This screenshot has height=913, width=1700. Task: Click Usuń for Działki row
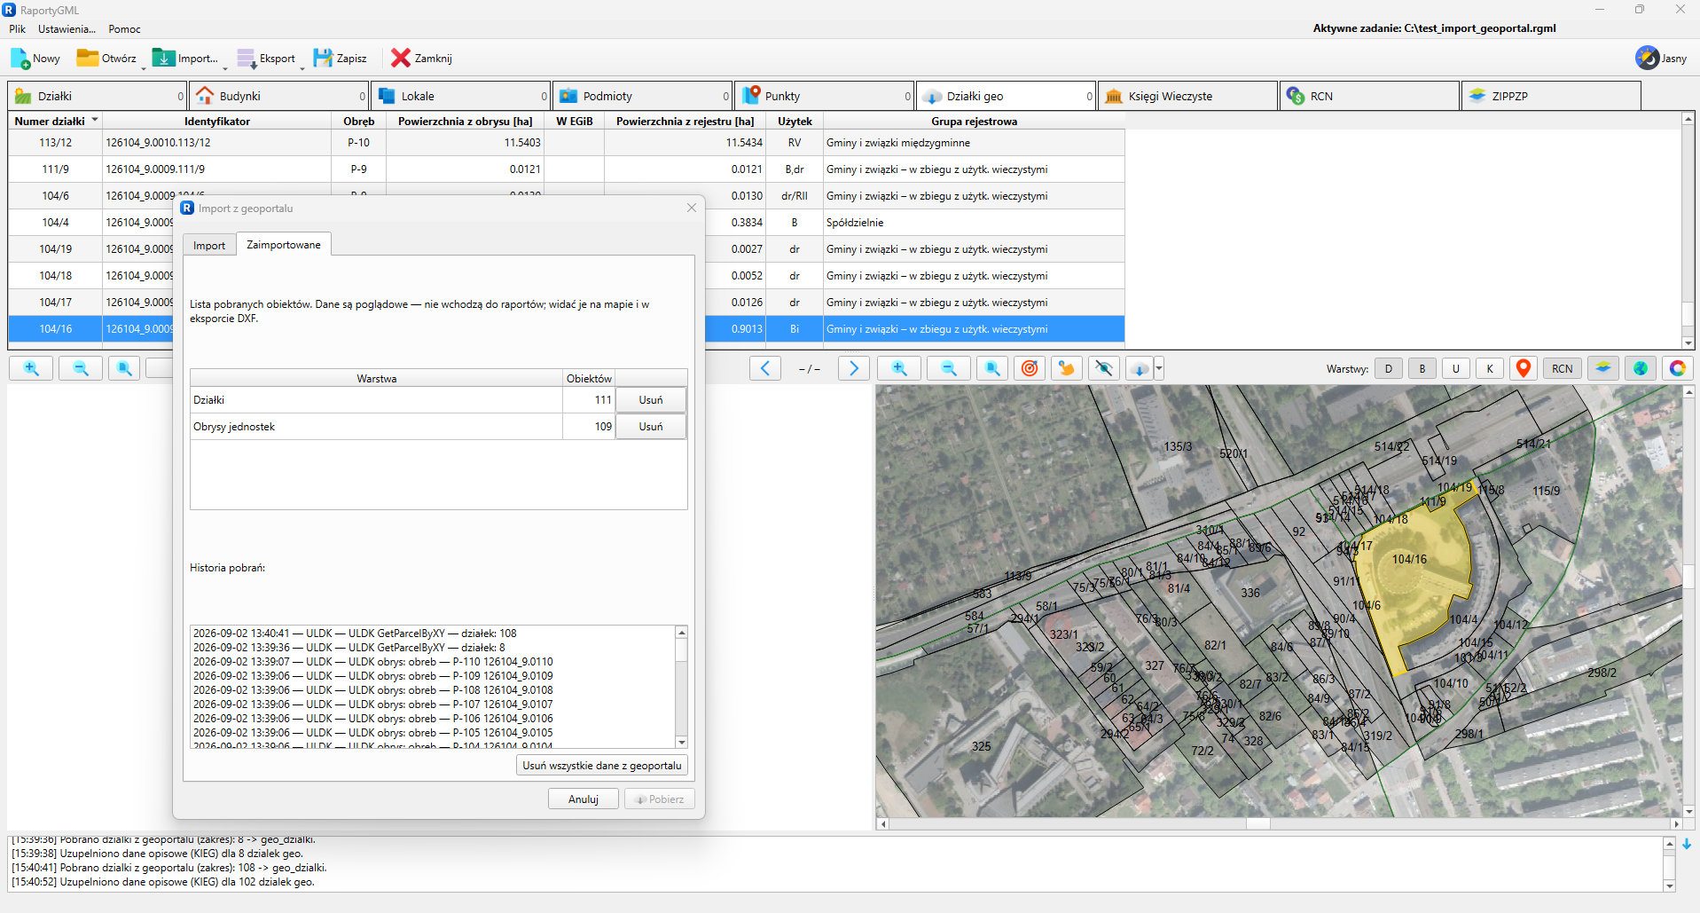tap(651, 400)
